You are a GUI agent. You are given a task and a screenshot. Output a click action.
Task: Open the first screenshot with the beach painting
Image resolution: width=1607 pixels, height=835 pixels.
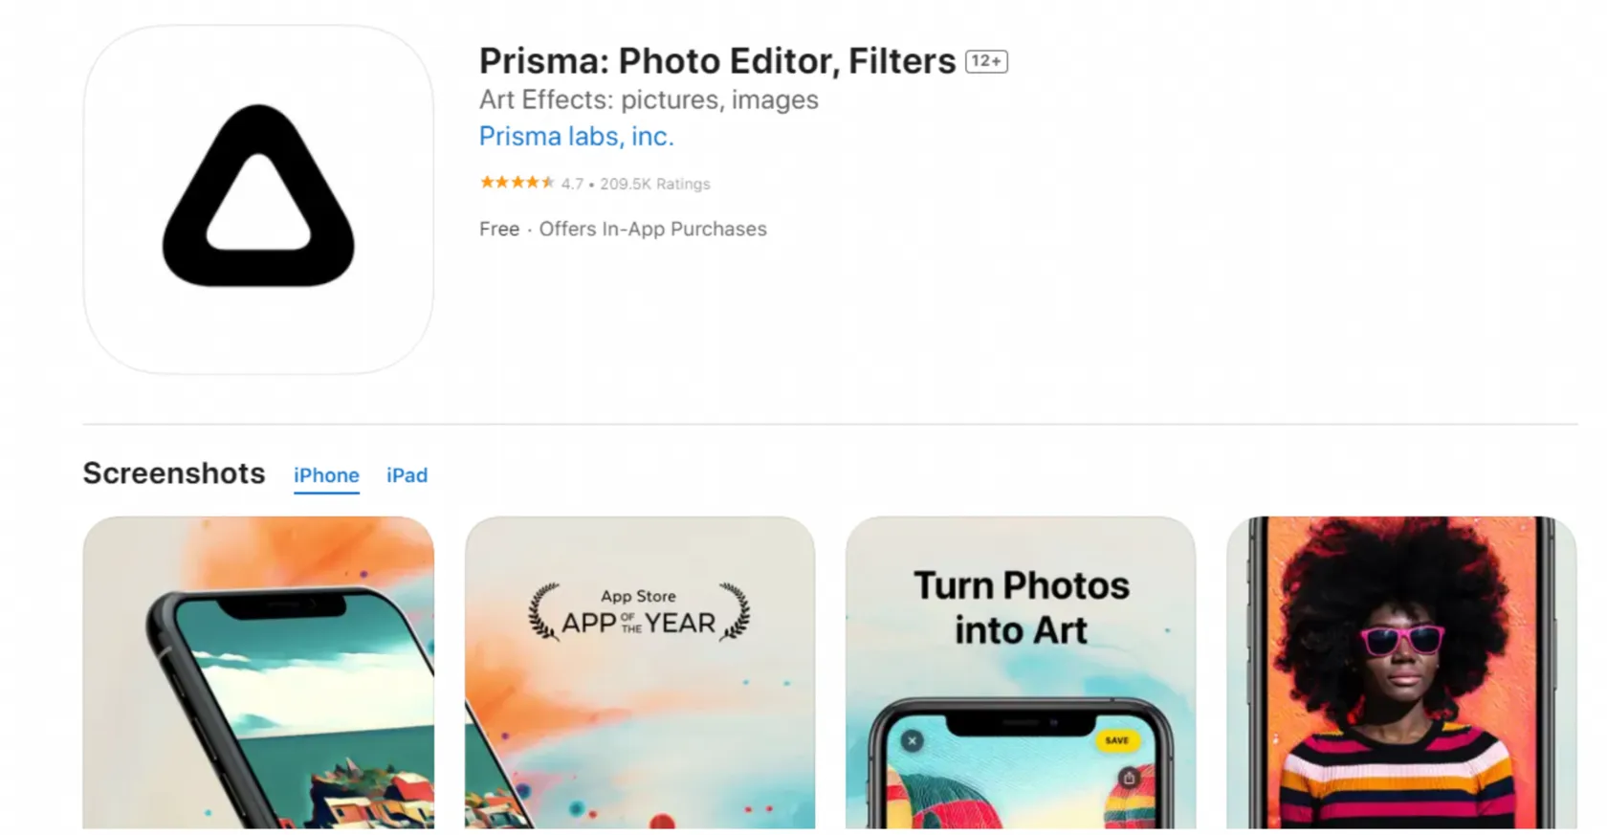258,672
